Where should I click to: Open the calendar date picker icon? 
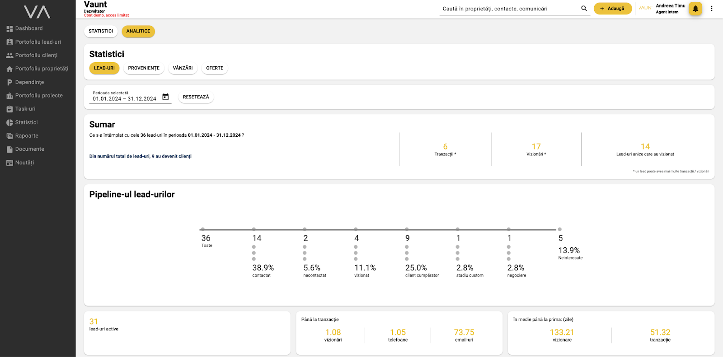[165, 97]
